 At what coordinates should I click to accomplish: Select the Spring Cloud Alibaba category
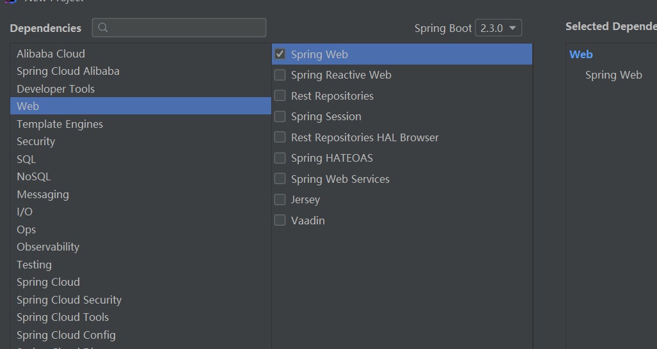(141, 71)
